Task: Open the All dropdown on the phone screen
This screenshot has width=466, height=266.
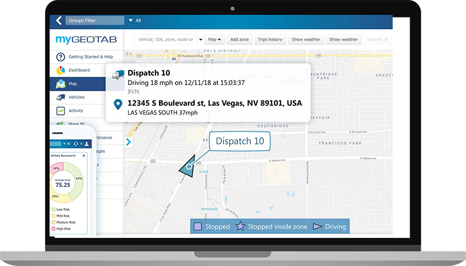Action: pyautogui.click(x=67, y=144)
